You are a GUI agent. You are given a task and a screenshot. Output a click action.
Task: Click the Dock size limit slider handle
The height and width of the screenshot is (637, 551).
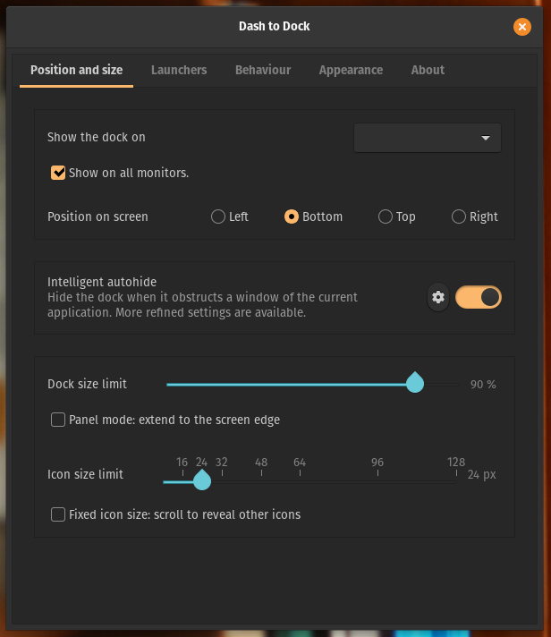pos(415,383)
